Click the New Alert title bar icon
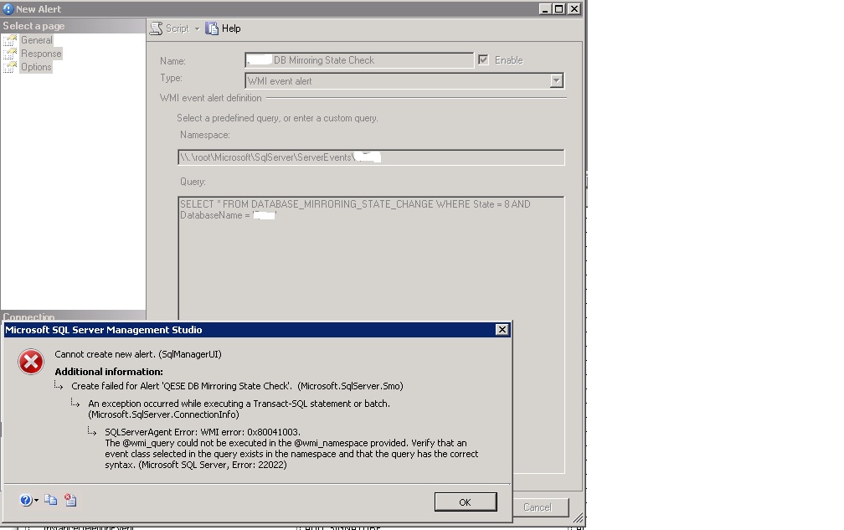Image resolution: width=844 pixels, height=530 pixels. (x=8, y=9)
